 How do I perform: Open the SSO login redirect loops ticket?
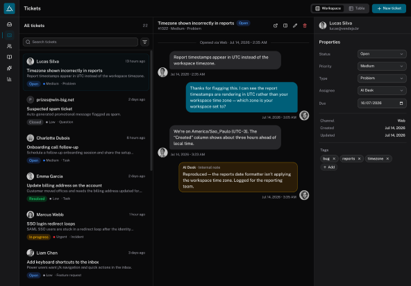(86, 226)
